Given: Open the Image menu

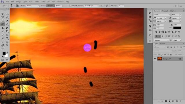Looking at the screenshot, I should 18,2.
